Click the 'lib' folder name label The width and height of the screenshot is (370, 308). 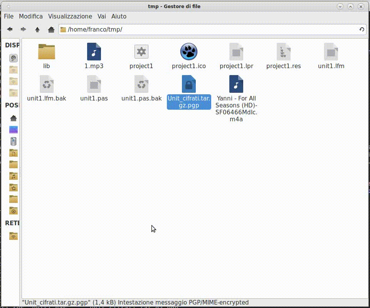(x=47, y=66)
